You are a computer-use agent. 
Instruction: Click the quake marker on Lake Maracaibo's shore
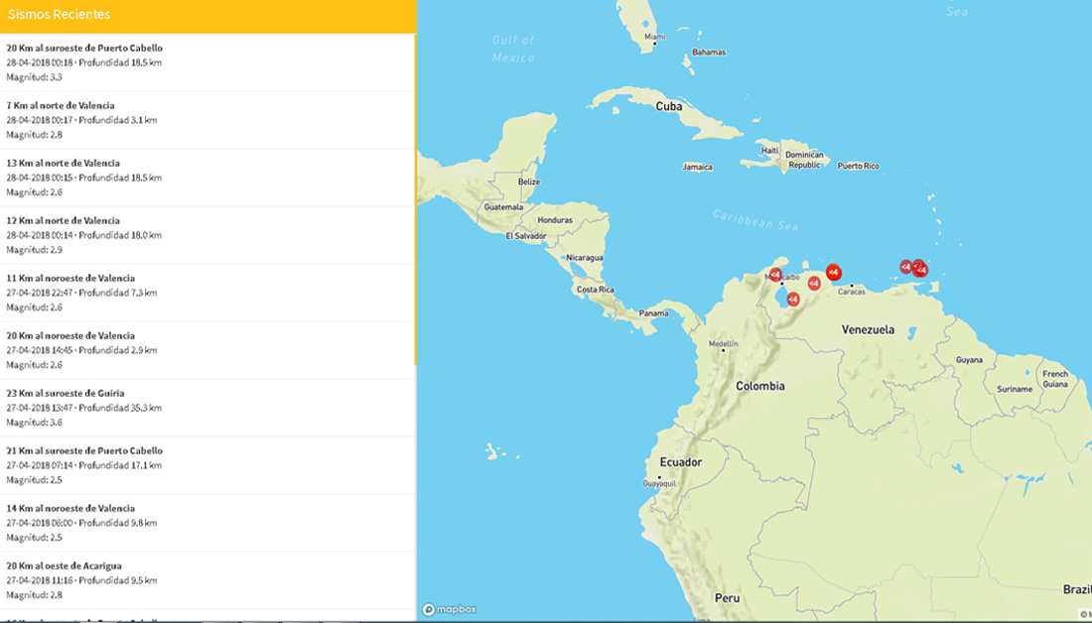[x=792, y=300]
